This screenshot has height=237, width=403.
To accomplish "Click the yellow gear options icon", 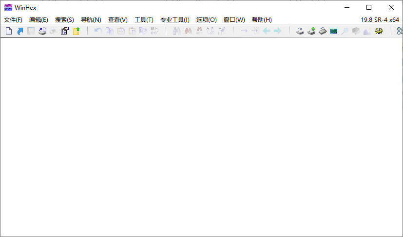I will (x=379, y=31).
